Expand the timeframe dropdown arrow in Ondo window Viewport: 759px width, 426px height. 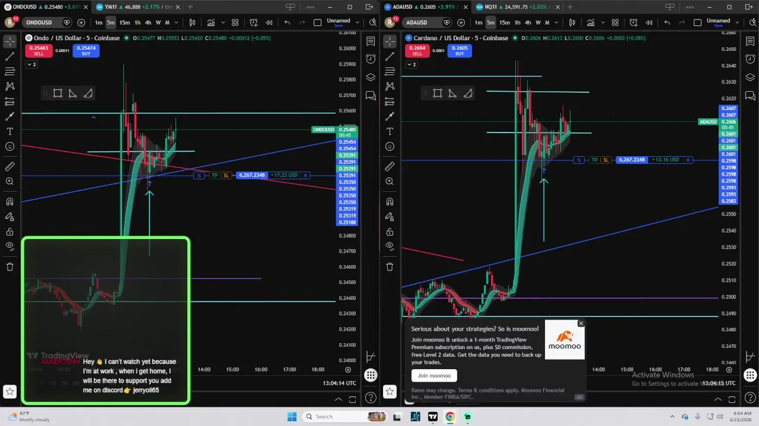pos(177,22)
